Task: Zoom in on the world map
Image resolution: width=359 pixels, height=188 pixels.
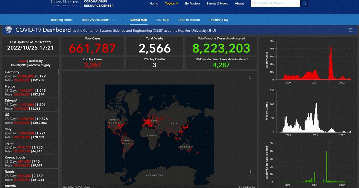Action: point(251,172)
